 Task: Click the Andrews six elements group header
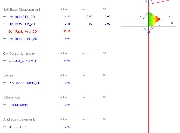pos(19,120)
